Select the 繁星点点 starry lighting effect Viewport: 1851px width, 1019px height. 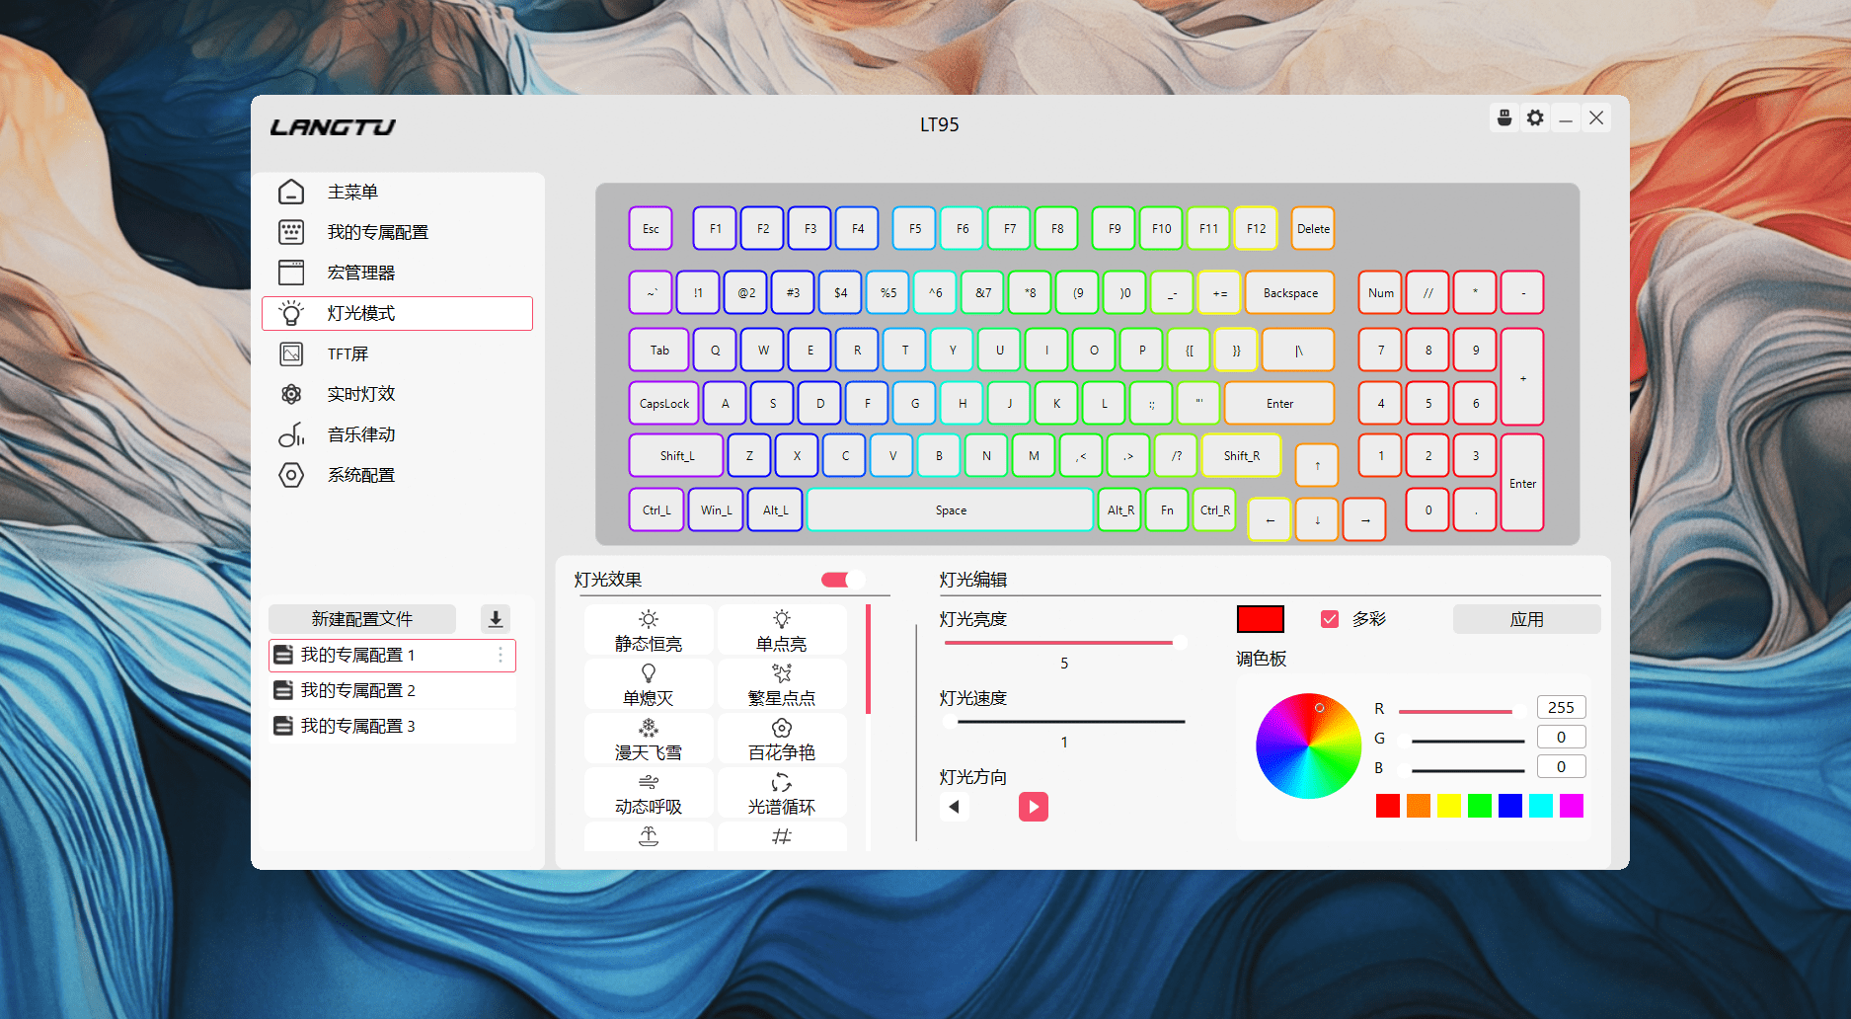coord(781,685)
